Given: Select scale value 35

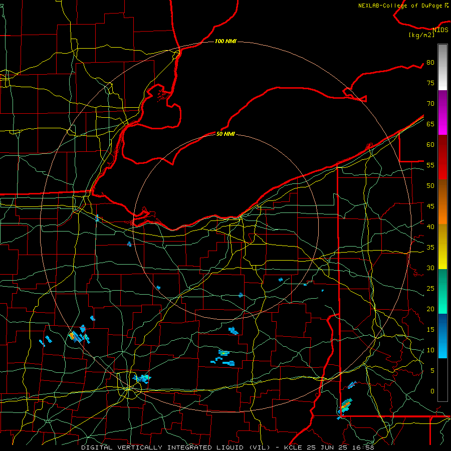Looking at the screenshot, I should coord(430,248).
